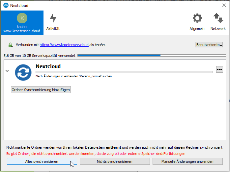Open the three-dots folder options menu
The width and height of the screenshot is (230, 172).
pos(219,69)
